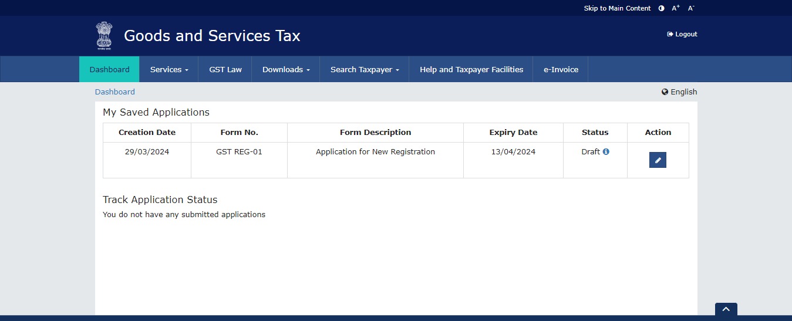Click the Creation Date column header
Screen dimensions: 792x321
[147, 132]
